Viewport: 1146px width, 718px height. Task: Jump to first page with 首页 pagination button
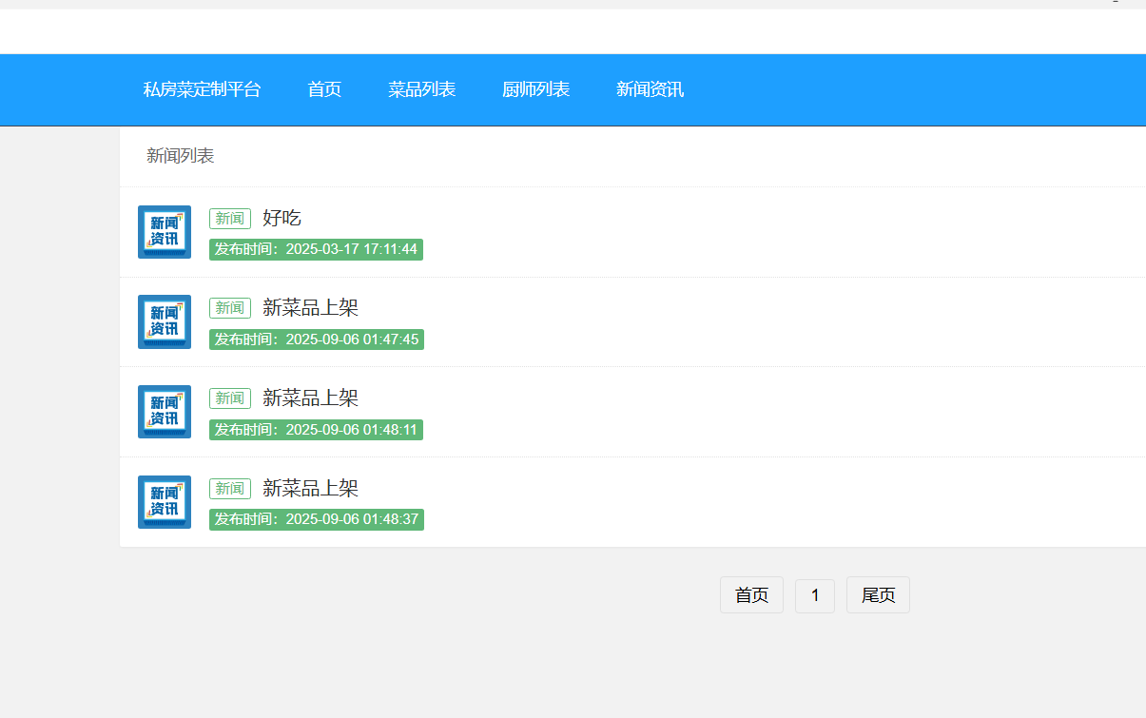pyautogui.click(x=751, y=595)
